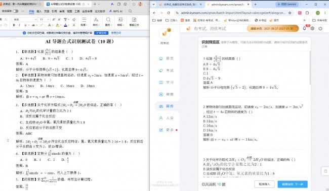The height and width of the screenshot is (191, 329).
Task: Open the underline style dropdown arrow
Action: [x=28, y=25]
